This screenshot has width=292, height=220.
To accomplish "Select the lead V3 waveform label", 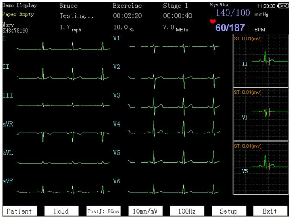I will [116, 95].
